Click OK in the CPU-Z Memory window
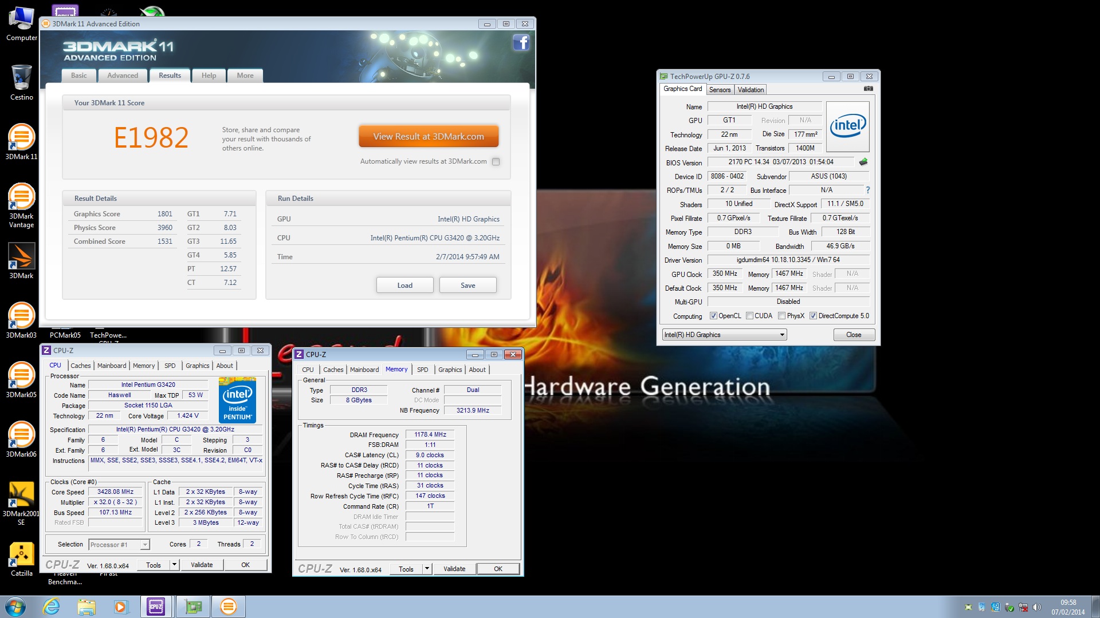The width and height of the screenshot is (1100, 618). (498, 569)
